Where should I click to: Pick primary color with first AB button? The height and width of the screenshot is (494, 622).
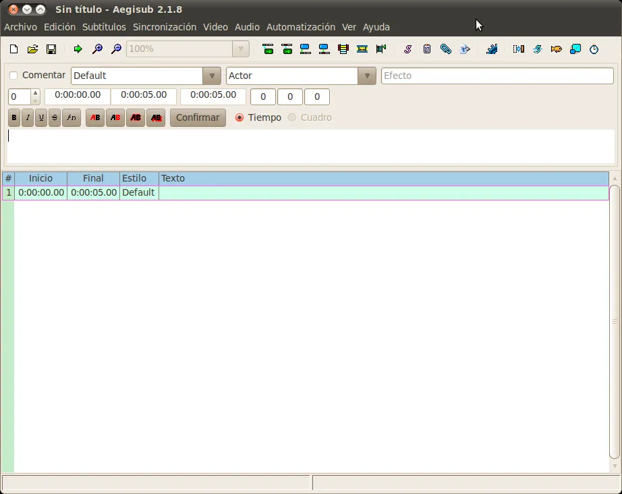(x=95, y=118)
